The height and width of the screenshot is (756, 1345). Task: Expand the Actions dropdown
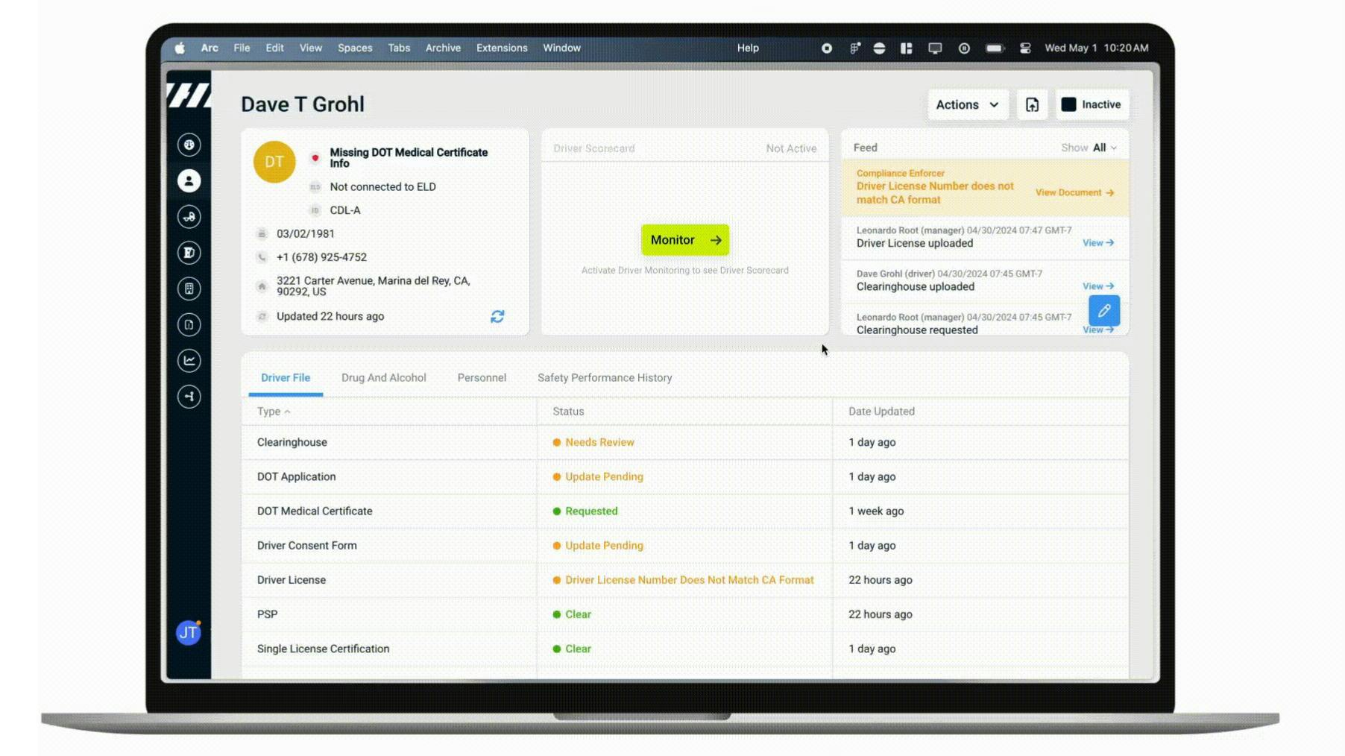[967, 105]
